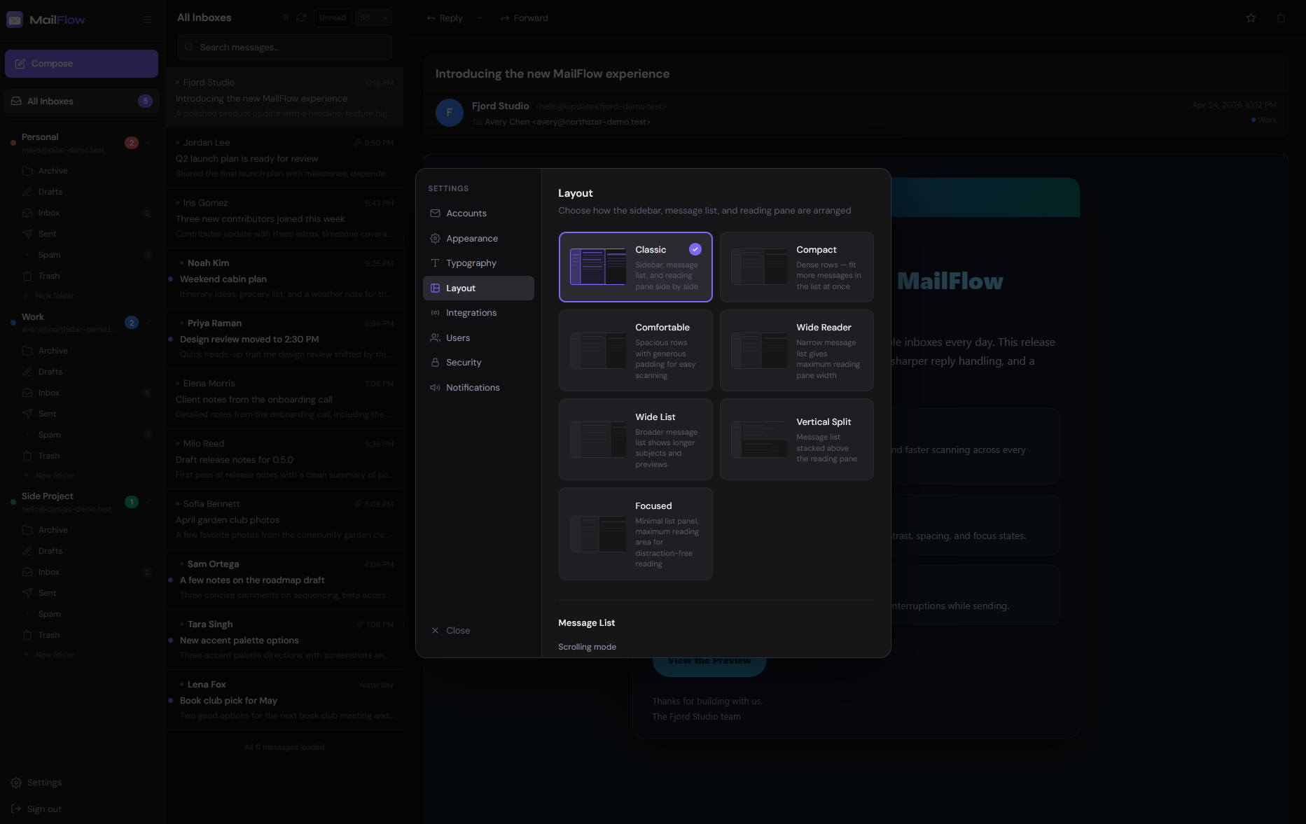Star the open email
Image resolution: width=1306 pixels, height=824 pixels.
[x=1251, y=18]
